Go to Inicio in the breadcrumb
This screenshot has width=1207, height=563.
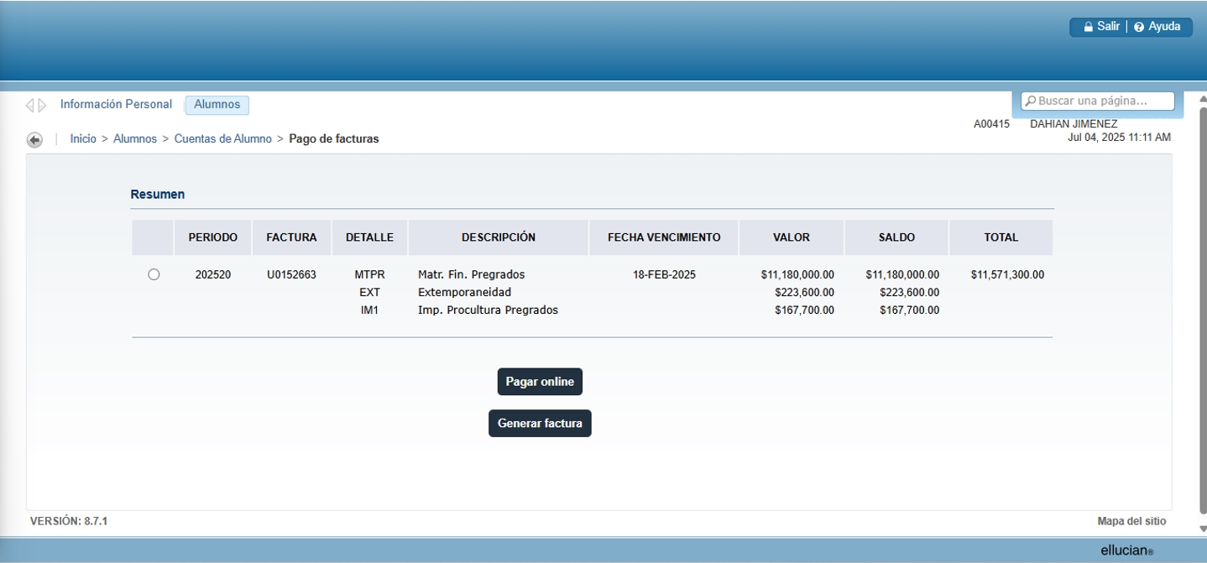(x=83, y=139)
